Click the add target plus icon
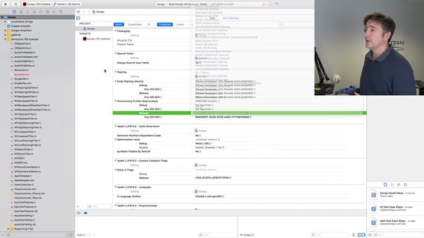424x238 pixels. [78, 207]
